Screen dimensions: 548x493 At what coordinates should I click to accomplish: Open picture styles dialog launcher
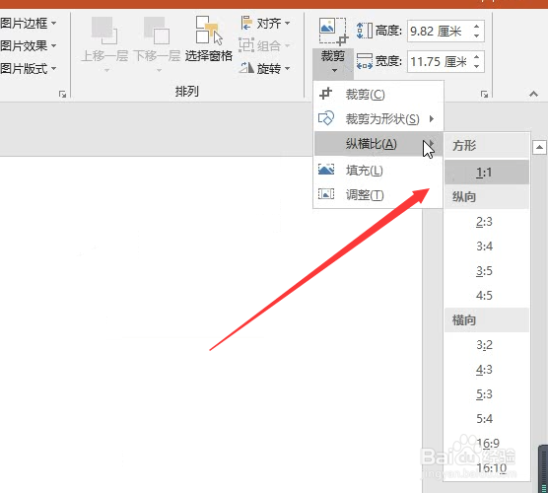62,94
